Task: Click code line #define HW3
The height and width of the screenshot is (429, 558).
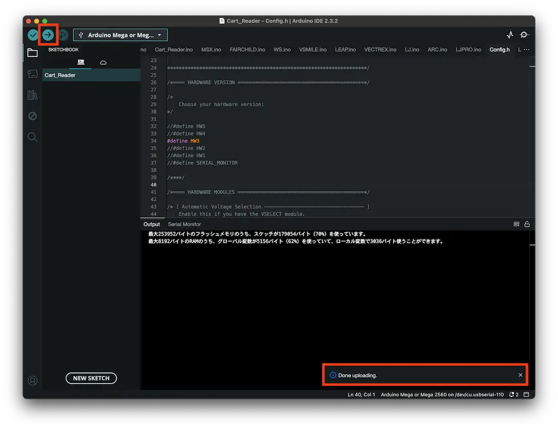Action: (x=183, y=141)
